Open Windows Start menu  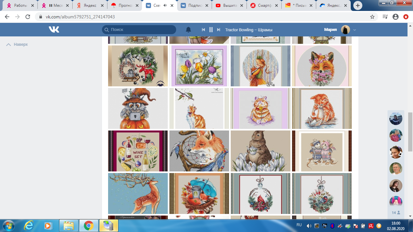pyautogui.click(x=9, y=225)
